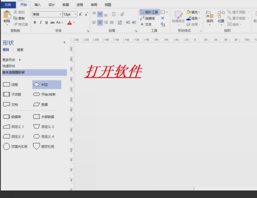Switch to the Review (审阅) tab

(94, 5)
